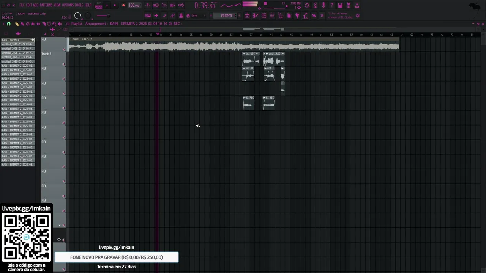Image resolution: width=486 pixels, height=273 pixels.
Task: Open the ADD menu
Action: tap(36, 5)
